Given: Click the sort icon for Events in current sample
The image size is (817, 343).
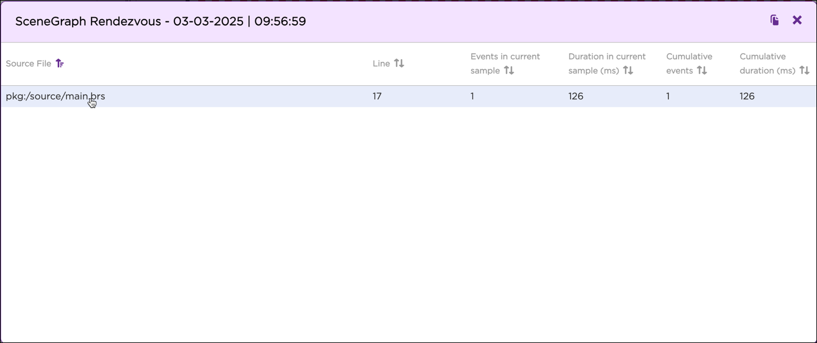Looking at the screenshot, I should coord(509,70).
